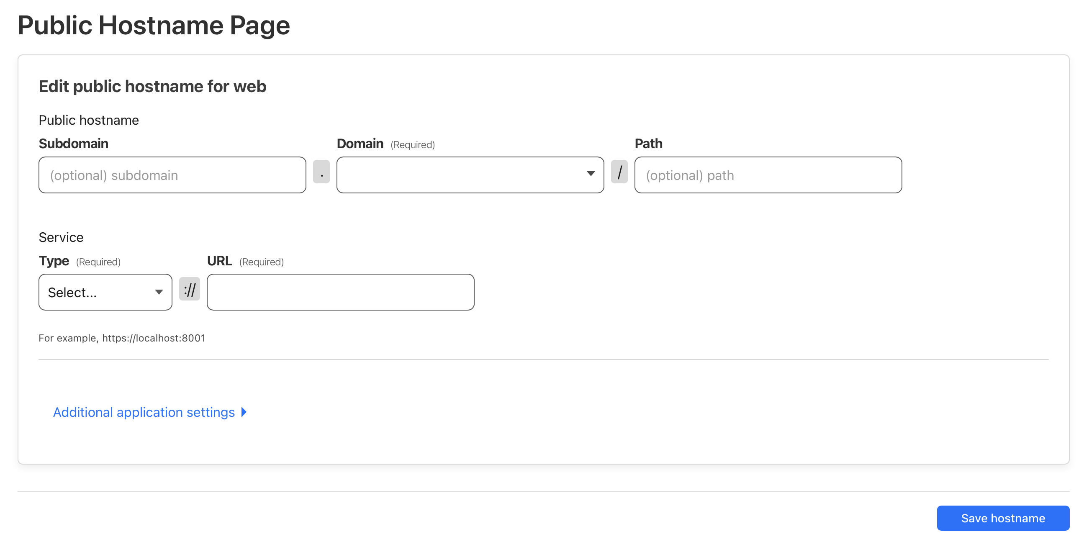Click the Type select caret arrow

coord(159,292)
